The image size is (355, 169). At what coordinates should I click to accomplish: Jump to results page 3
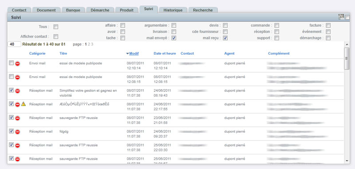(92, 44)
